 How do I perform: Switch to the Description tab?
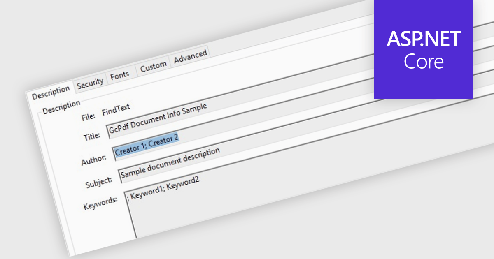coord(51,92)
